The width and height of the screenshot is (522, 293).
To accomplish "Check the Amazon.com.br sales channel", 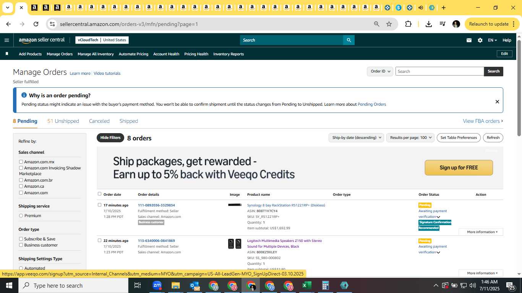I will [21, 180].
